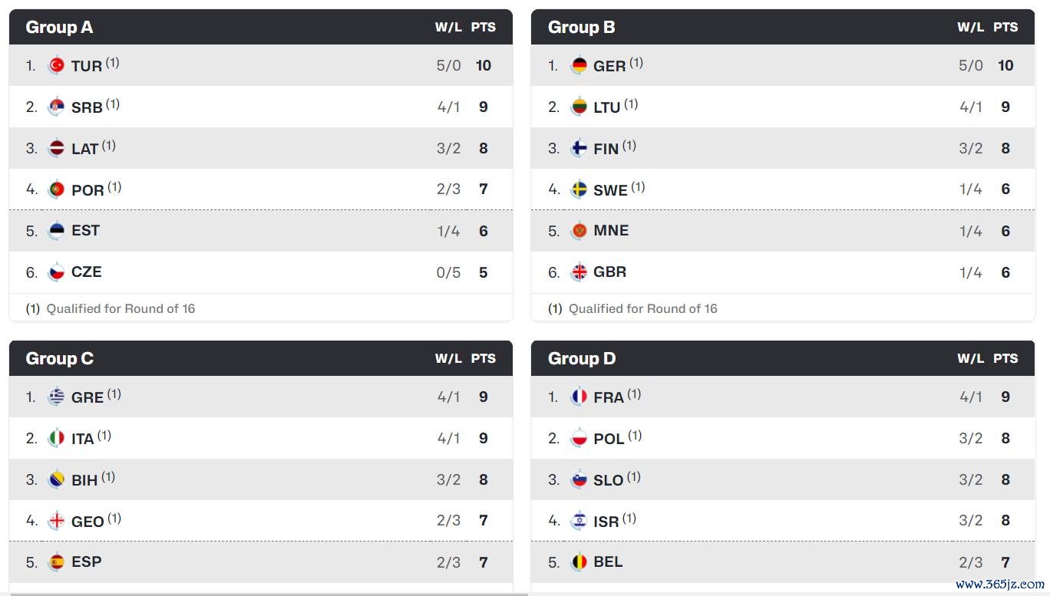Open the ITA team link
The image size is (1050, 596).
82,439
